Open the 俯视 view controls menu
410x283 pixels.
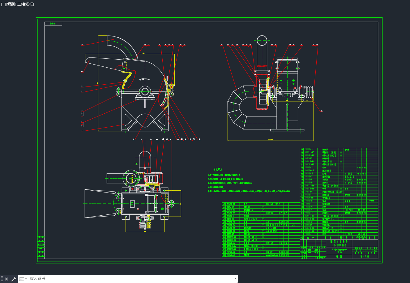11,4
